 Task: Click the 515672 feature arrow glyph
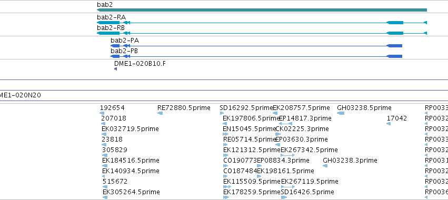tap(105, 187)
